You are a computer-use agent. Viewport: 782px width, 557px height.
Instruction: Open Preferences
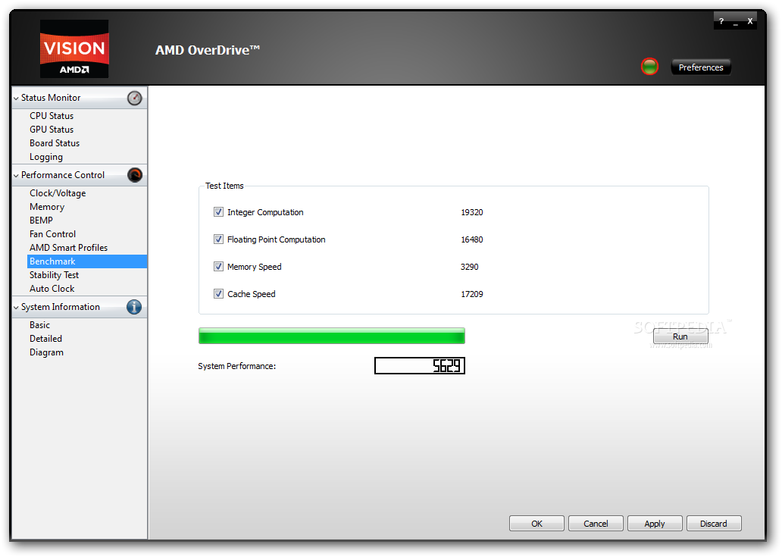pyautogui.click(x=701, y=67)
